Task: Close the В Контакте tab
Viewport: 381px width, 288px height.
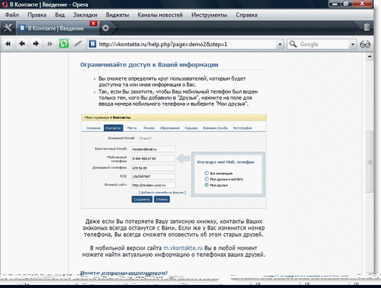Action: coord(93,23)
